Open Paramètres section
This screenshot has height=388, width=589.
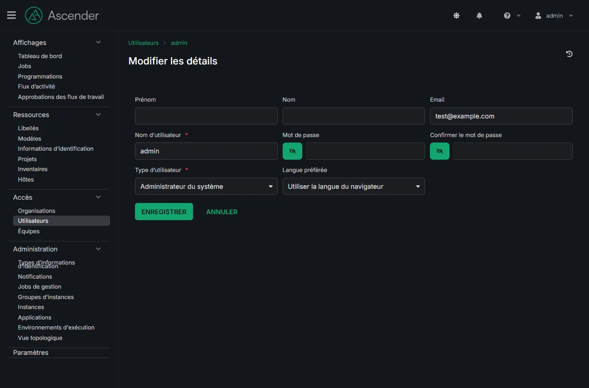pos(30,352)
